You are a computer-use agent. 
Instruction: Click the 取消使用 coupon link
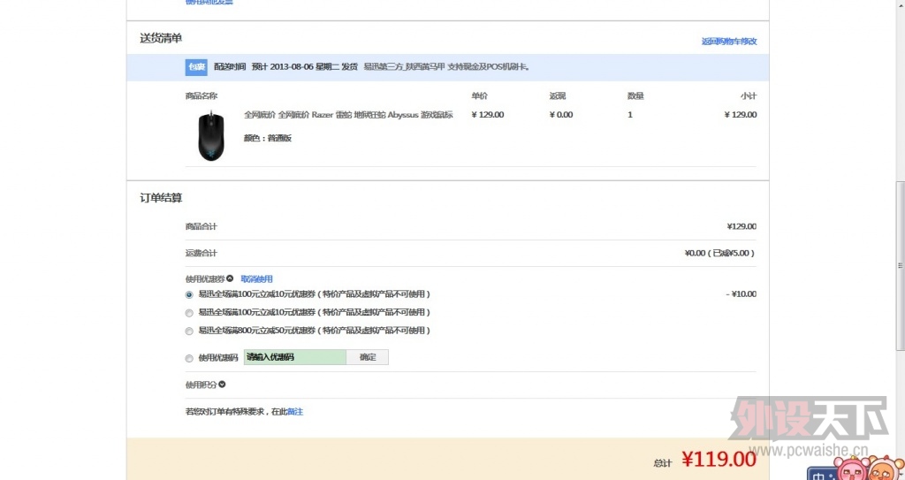[x=256, y=279]
